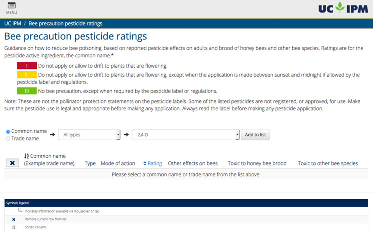This screenshot has height=231, width=373.
Task: Click the remove-all X button in table header
Action: pyautogui.click(x=12, y=163)
